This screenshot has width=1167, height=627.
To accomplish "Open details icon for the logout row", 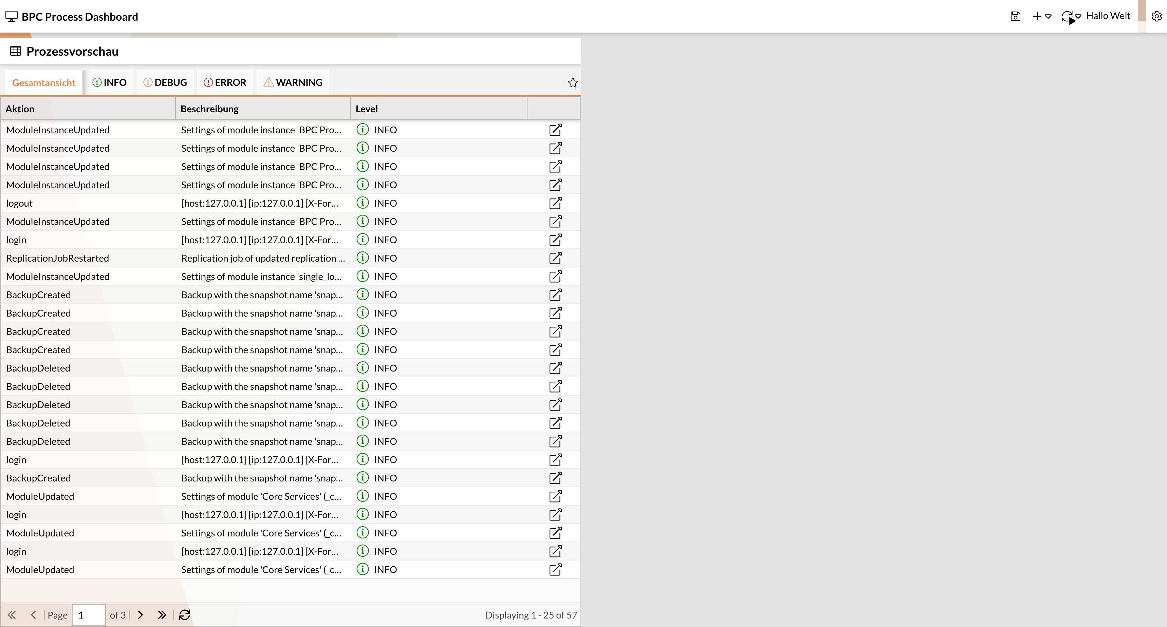I will 555,203.
